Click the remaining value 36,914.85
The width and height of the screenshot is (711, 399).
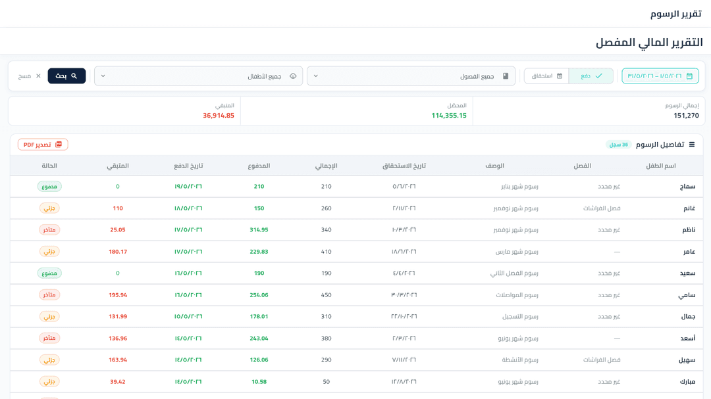[219, 116]
